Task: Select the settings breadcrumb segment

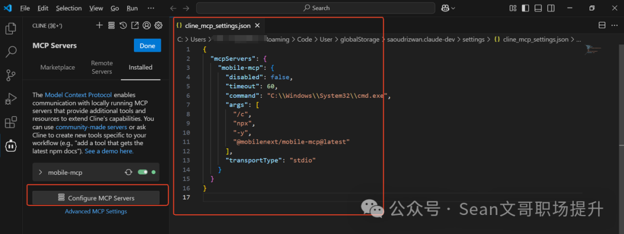Action: coord(473,39)
